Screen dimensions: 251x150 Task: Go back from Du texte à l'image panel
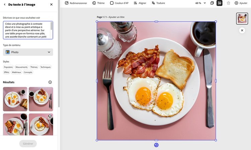pos(5,4)
